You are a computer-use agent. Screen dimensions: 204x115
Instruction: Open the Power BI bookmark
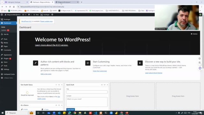45,11
